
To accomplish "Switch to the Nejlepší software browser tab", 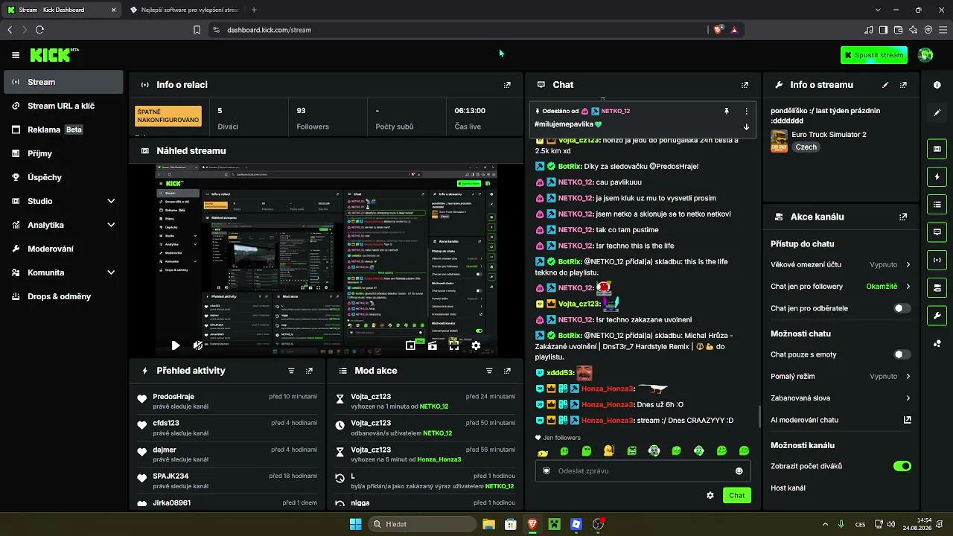I will click(183, 10).
